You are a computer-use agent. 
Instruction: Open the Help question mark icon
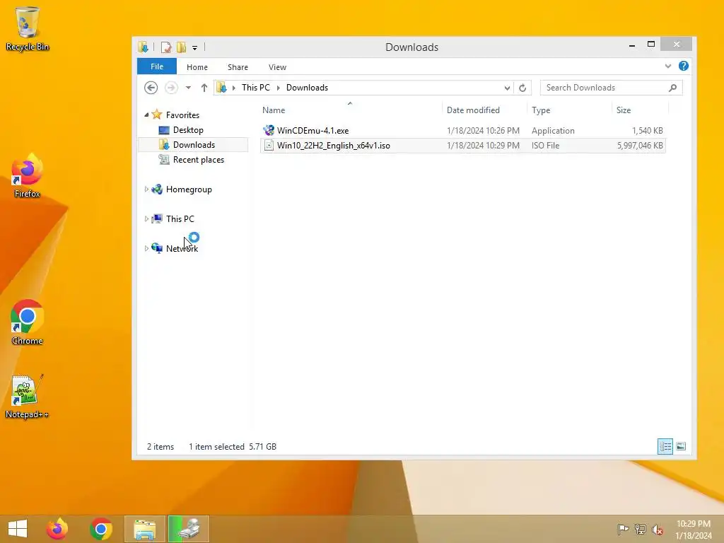pyautogui.click(x=684, y=66)
